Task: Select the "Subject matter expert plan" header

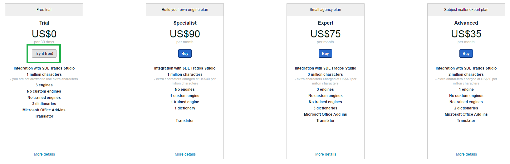Action: [466, 10]
